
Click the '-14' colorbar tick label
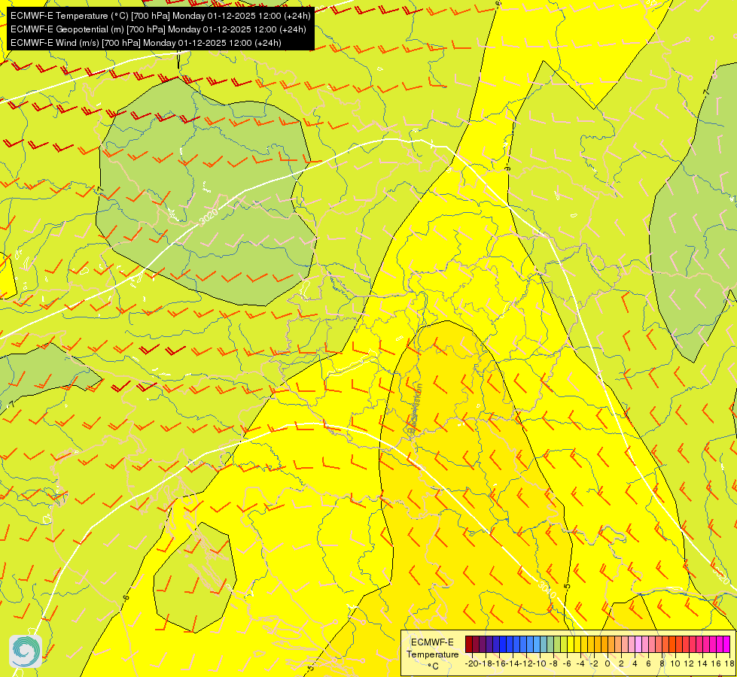point(513,663)
